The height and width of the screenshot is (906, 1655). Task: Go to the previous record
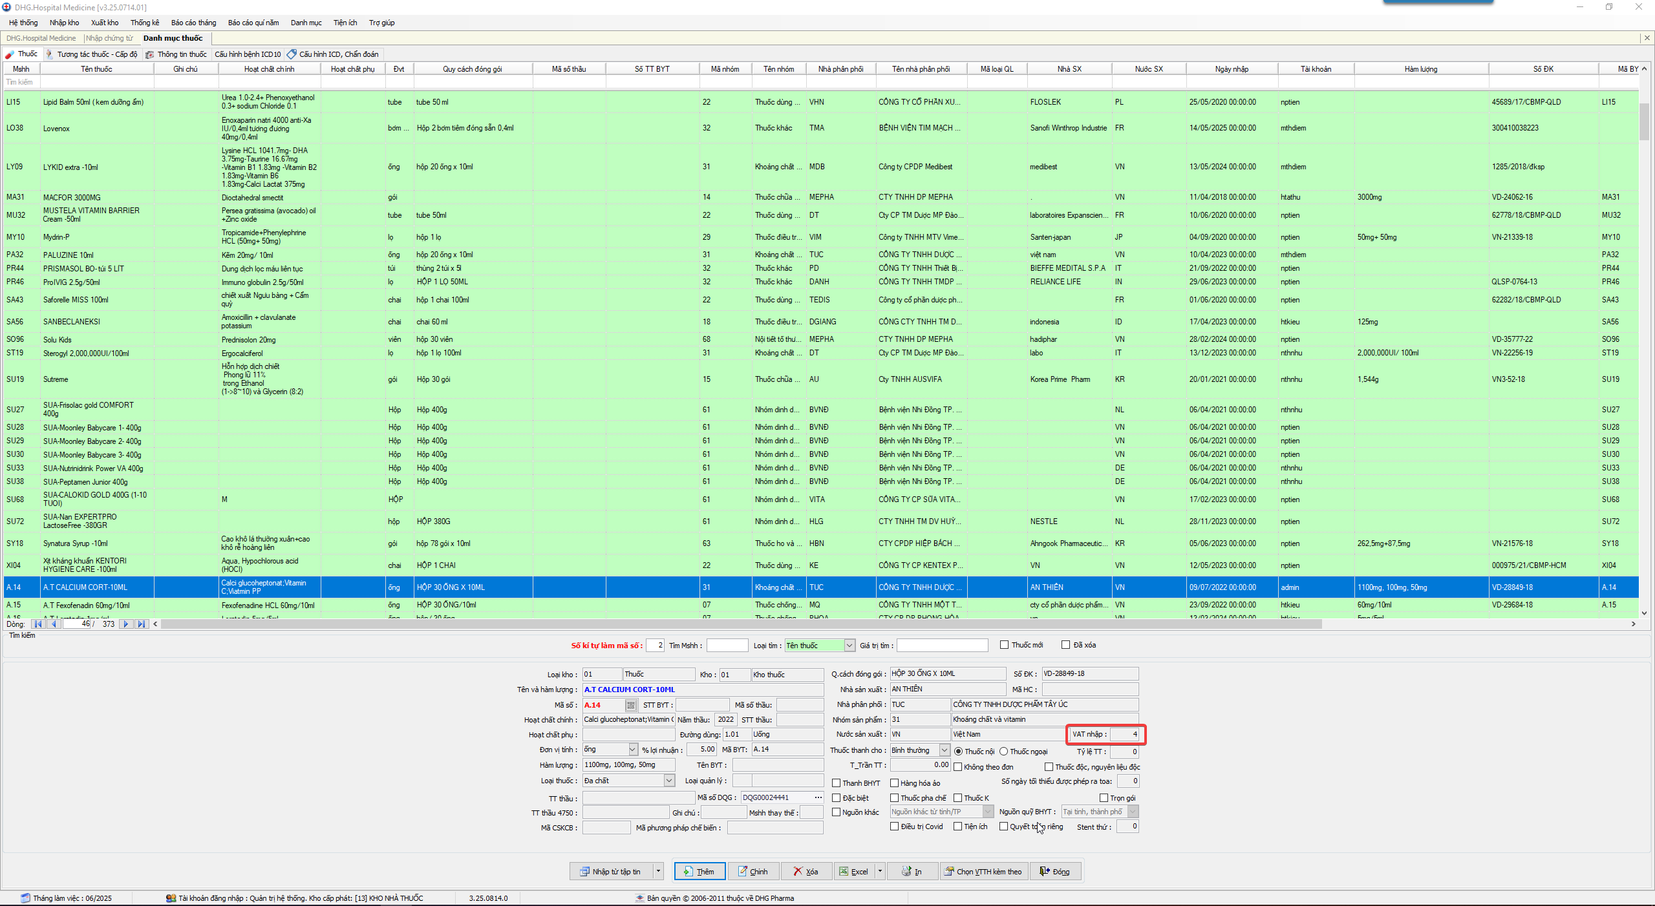coord(54,624)
